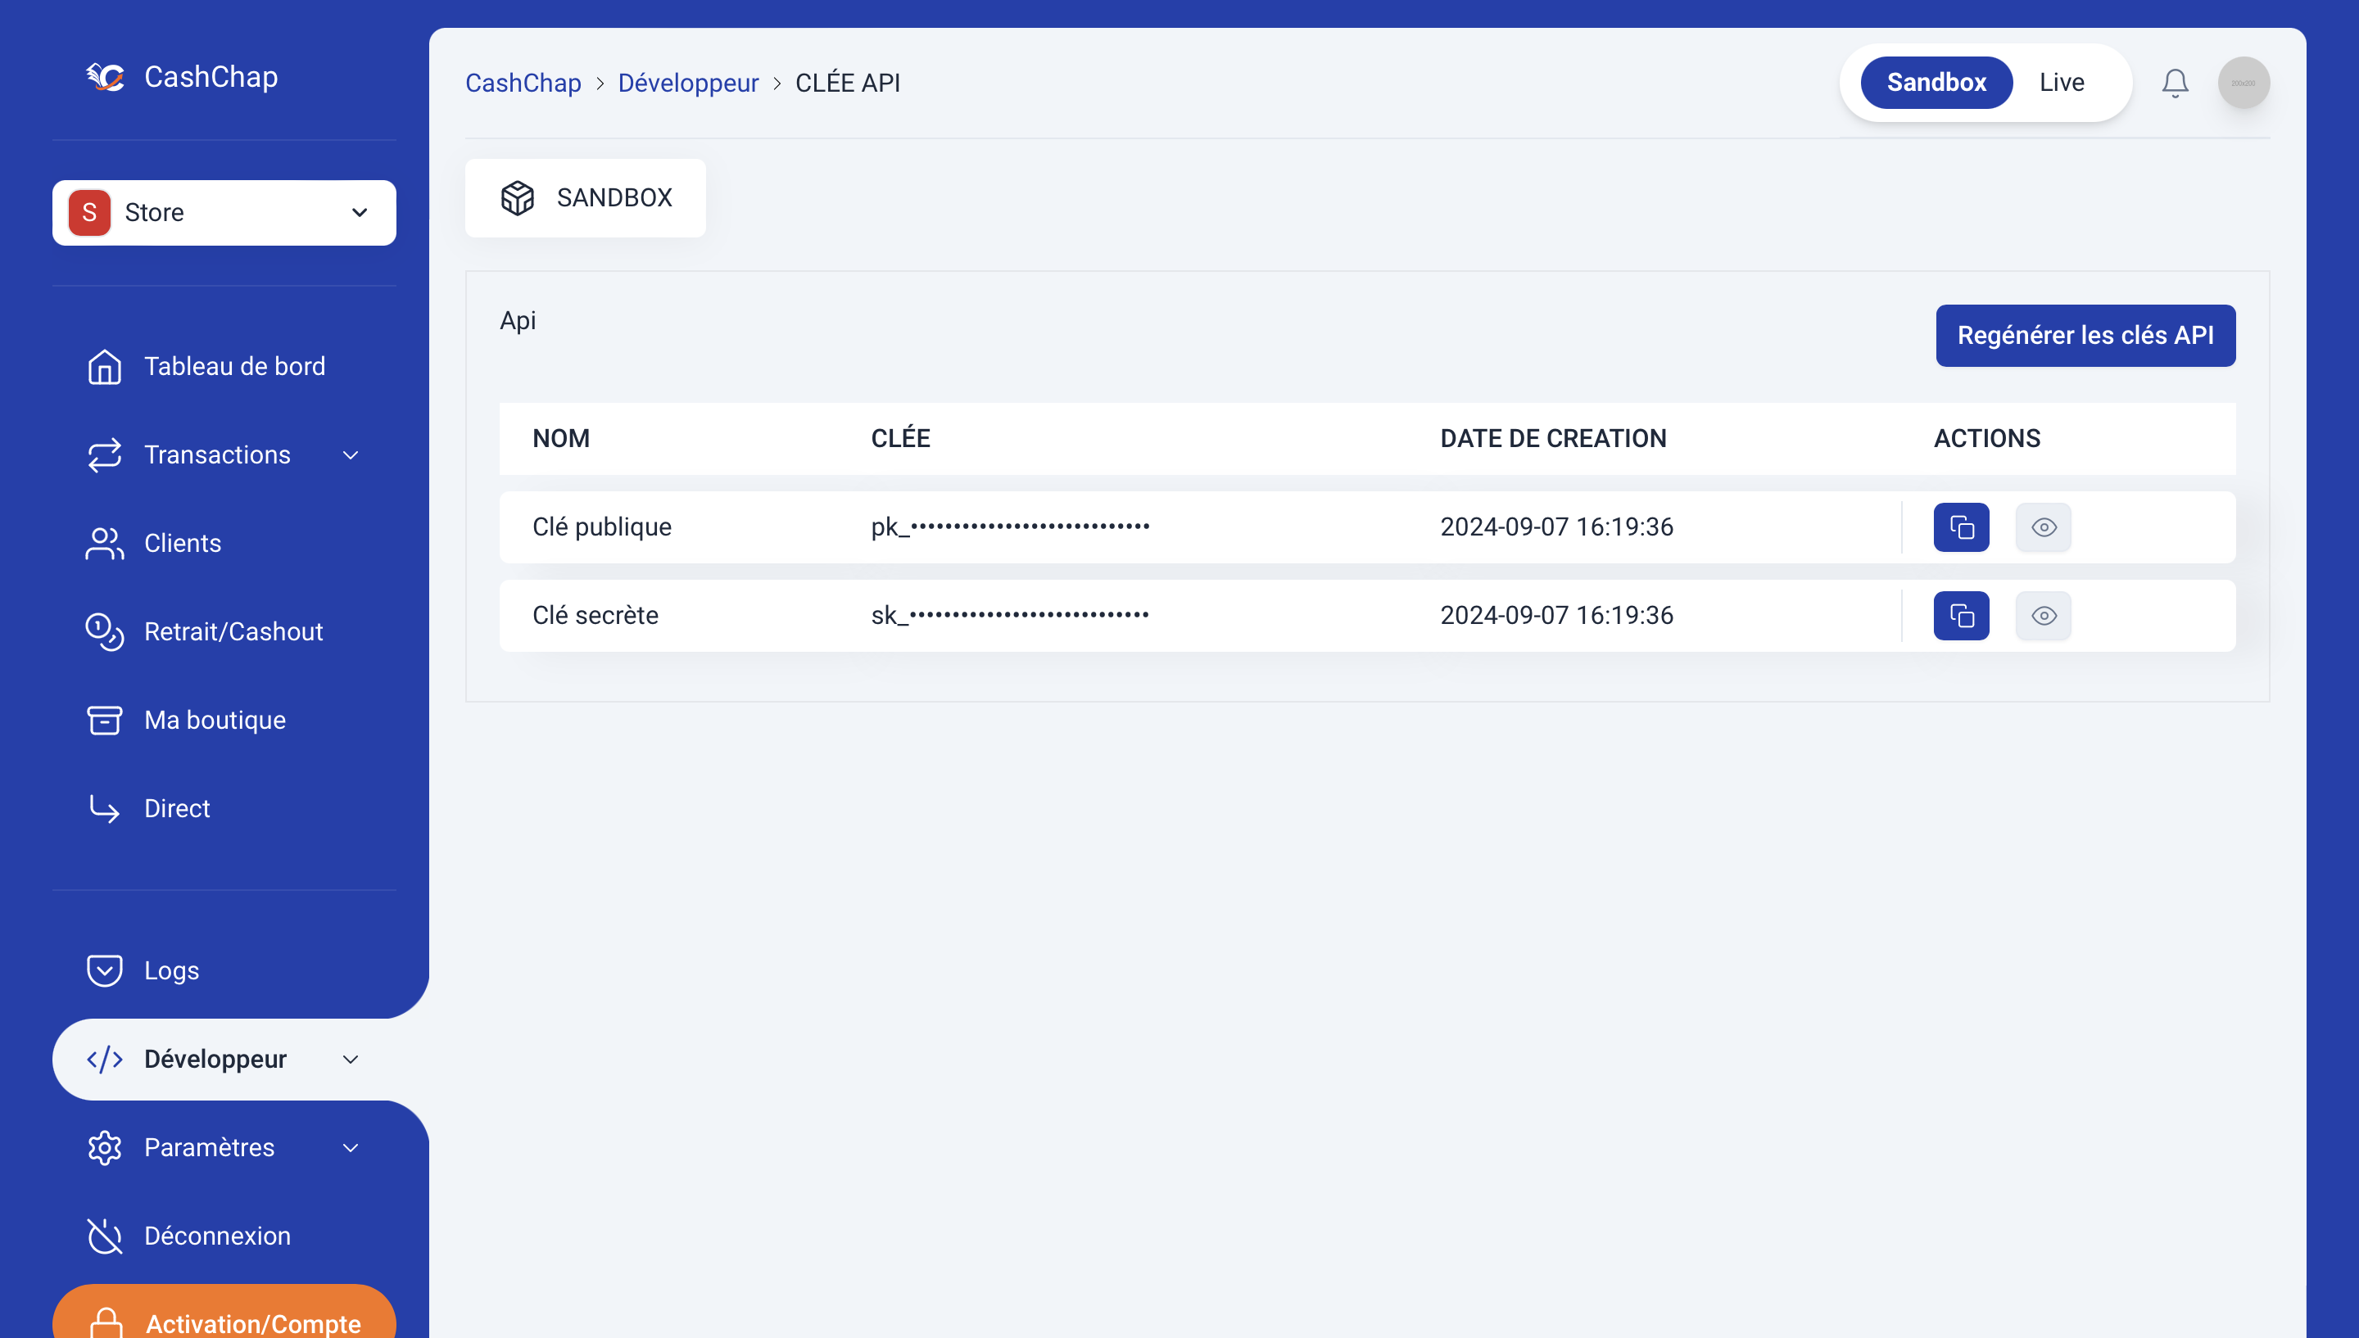Image resolution: width=2359 pixels, height=1338 pixels.
Task: Open the Logs menu item
Action: 171,970
